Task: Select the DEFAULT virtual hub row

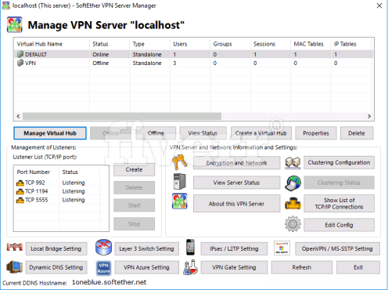Action: [x=193, y=54]
